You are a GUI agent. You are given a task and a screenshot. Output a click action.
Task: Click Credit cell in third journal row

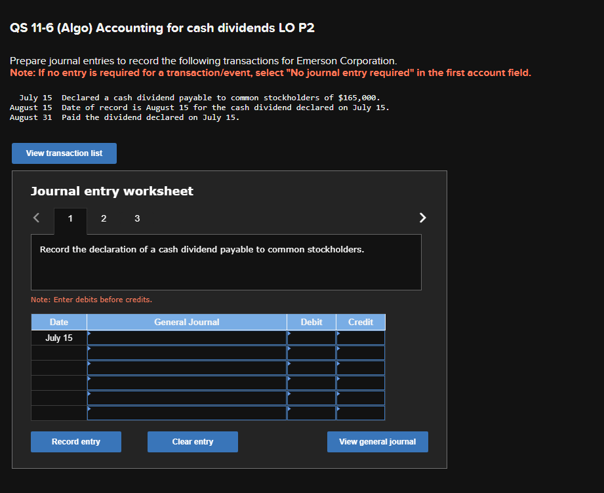[361, 368]
